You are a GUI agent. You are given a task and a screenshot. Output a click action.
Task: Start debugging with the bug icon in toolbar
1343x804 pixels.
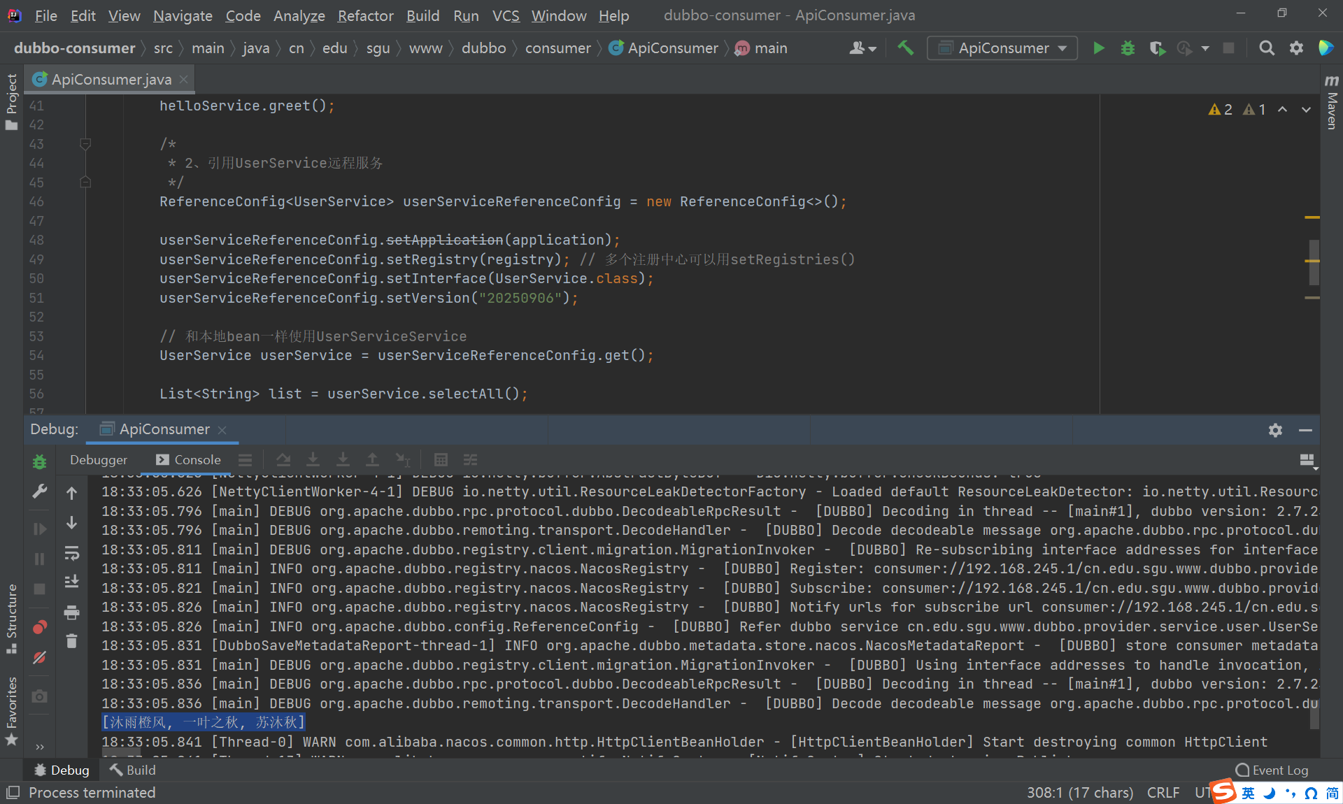pos(1128,48)
